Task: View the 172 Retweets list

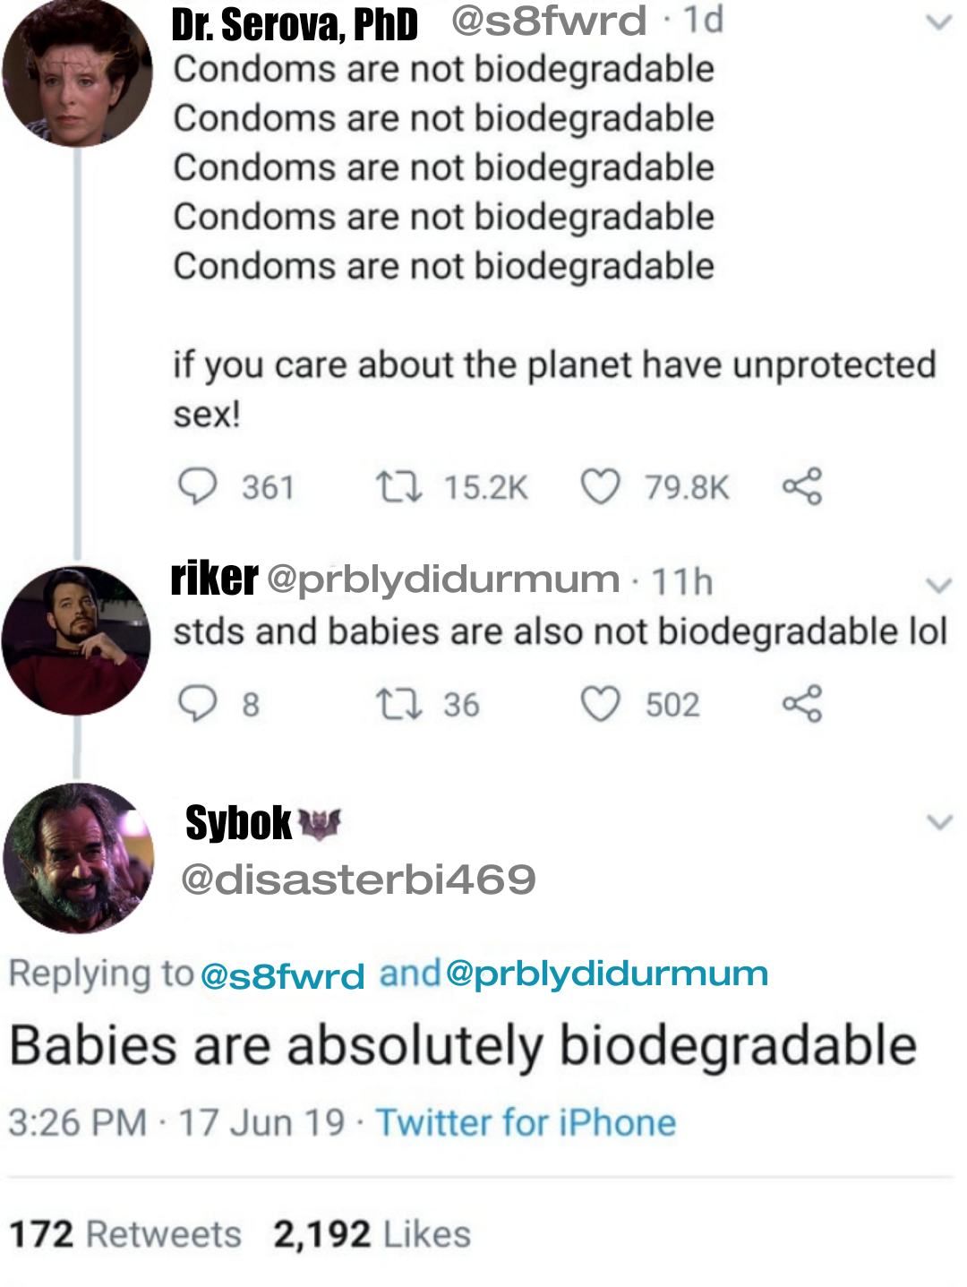Action: 125,1234
